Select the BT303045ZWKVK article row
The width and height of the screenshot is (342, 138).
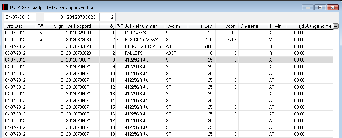pyautogui.click(x=169, y=40)
